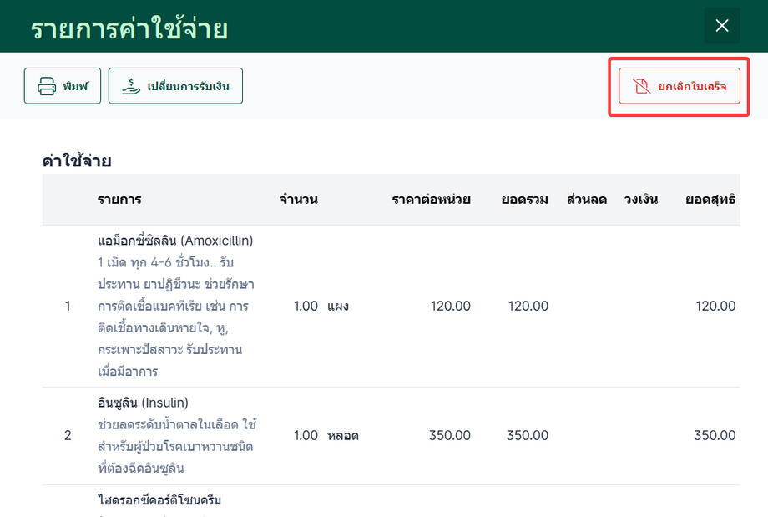Close the รายการค่าใช้จ่าย dialog with the X icon
Screen dimensions: 768x517
722,26
